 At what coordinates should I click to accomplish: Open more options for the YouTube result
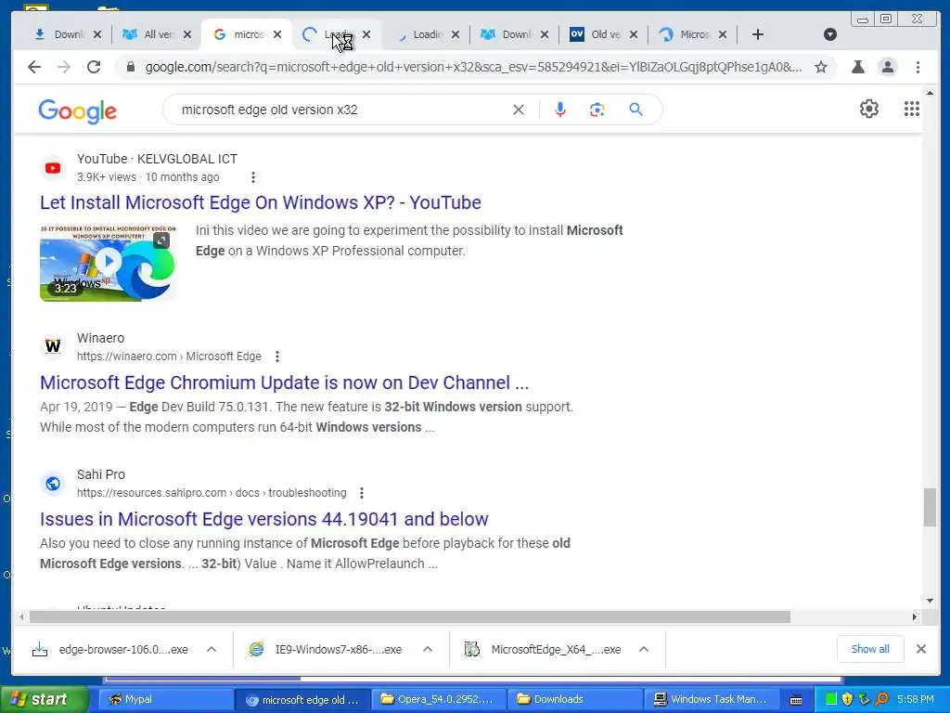pos(253,177)
